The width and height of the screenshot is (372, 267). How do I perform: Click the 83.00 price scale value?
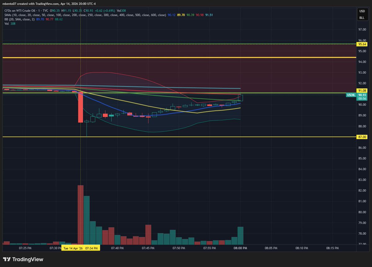(x=362, y=180)
